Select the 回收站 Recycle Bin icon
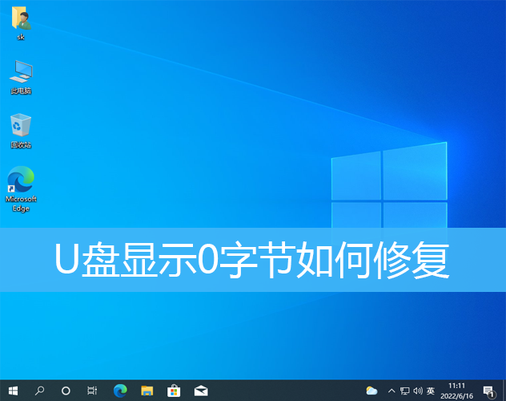 pos(21,129)
